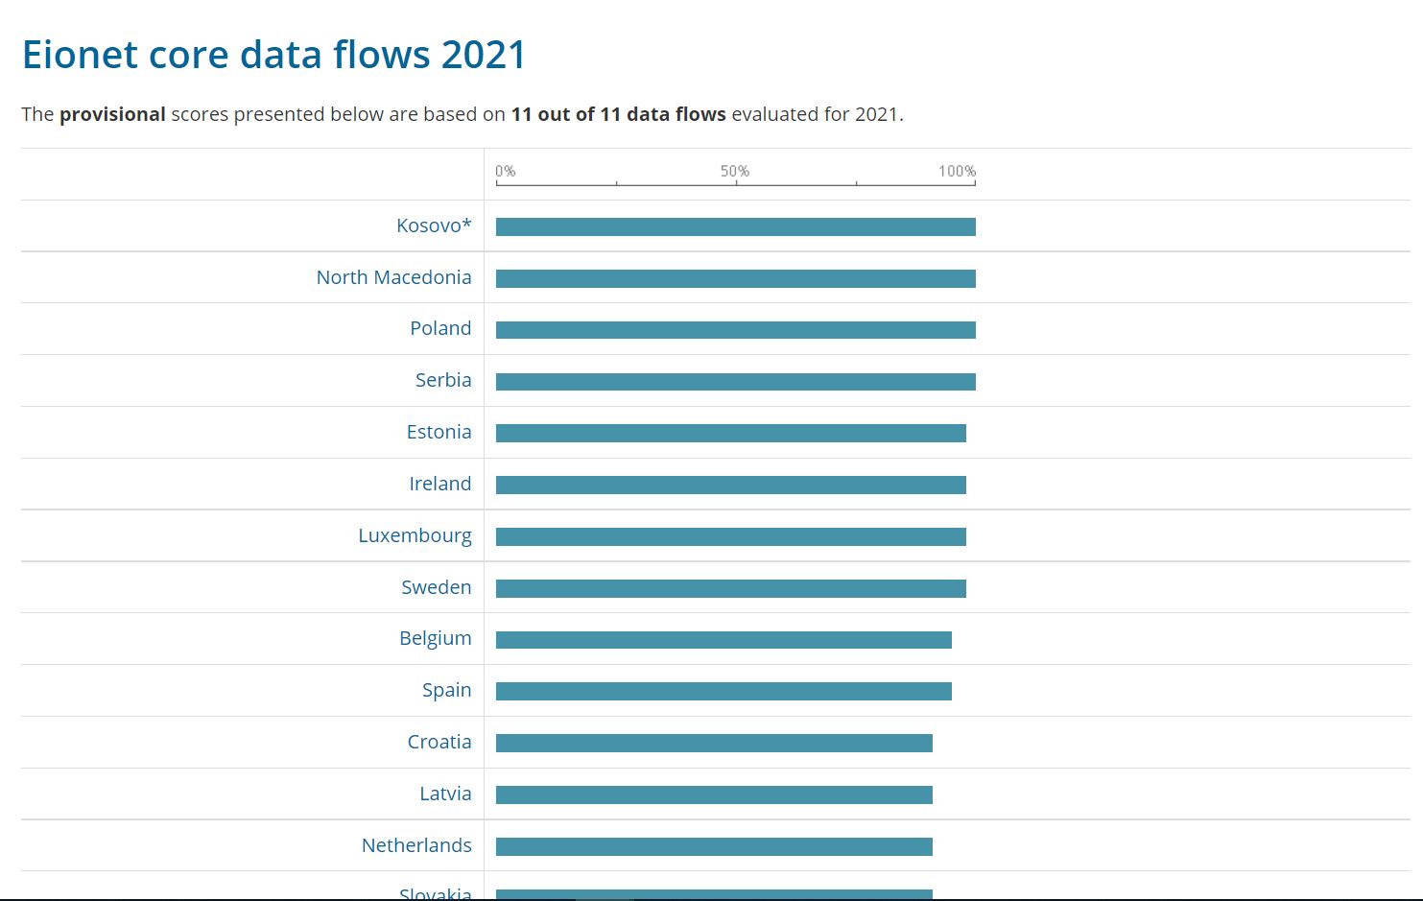Click the Estonia link
This screenshot has height=901, width=1423.
(439, 432)
